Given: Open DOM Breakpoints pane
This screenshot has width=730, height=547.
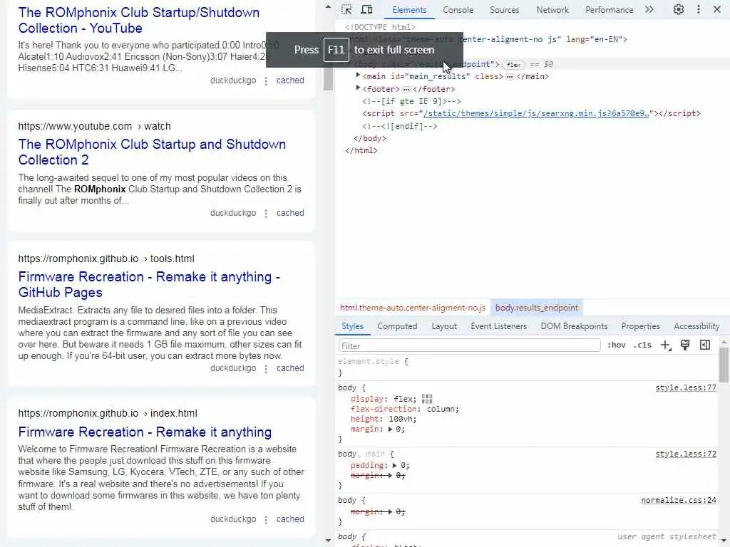Looking at the screenshot, I should coord(574,326).
